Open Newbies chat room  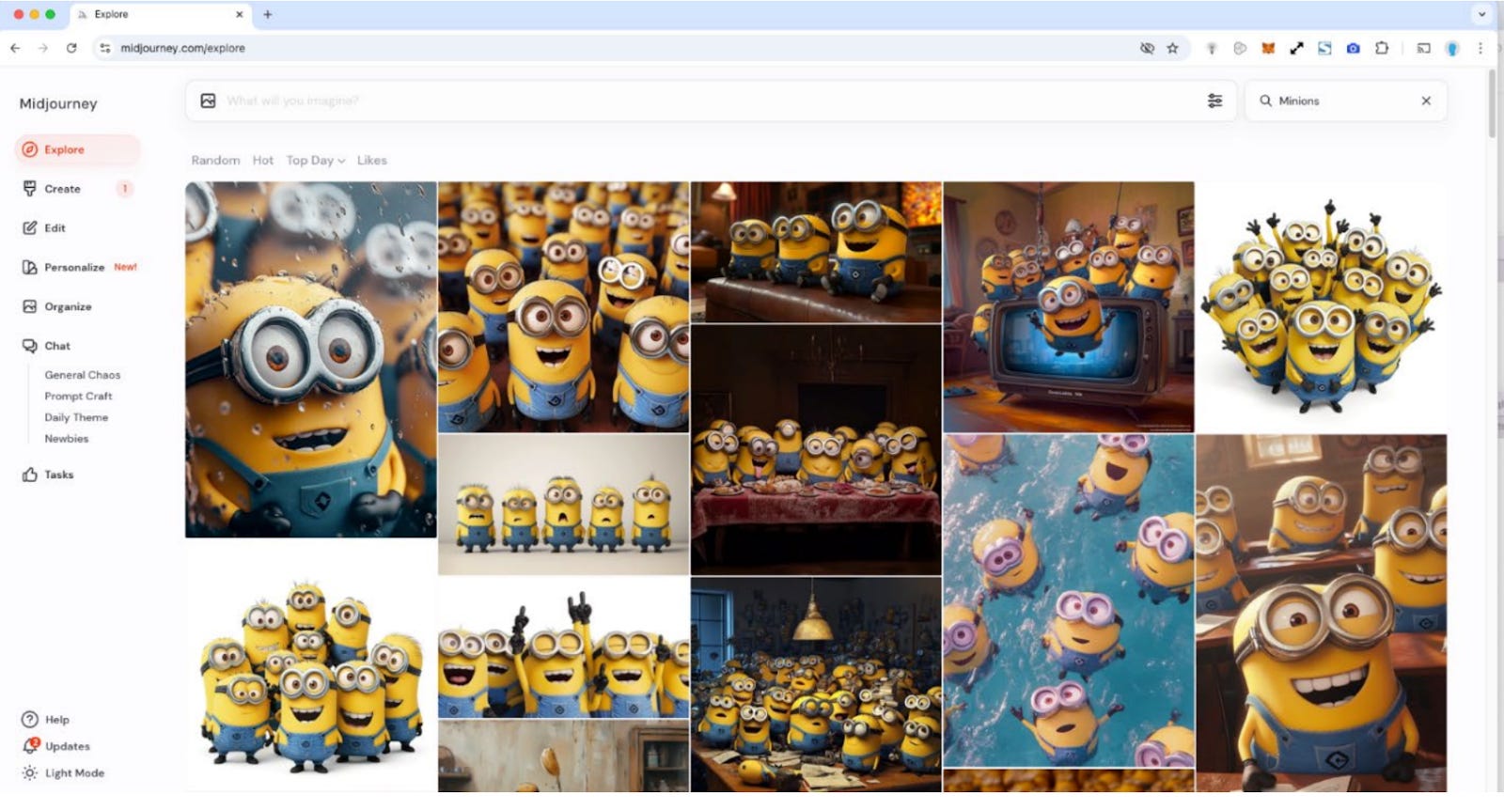(66, 440)
